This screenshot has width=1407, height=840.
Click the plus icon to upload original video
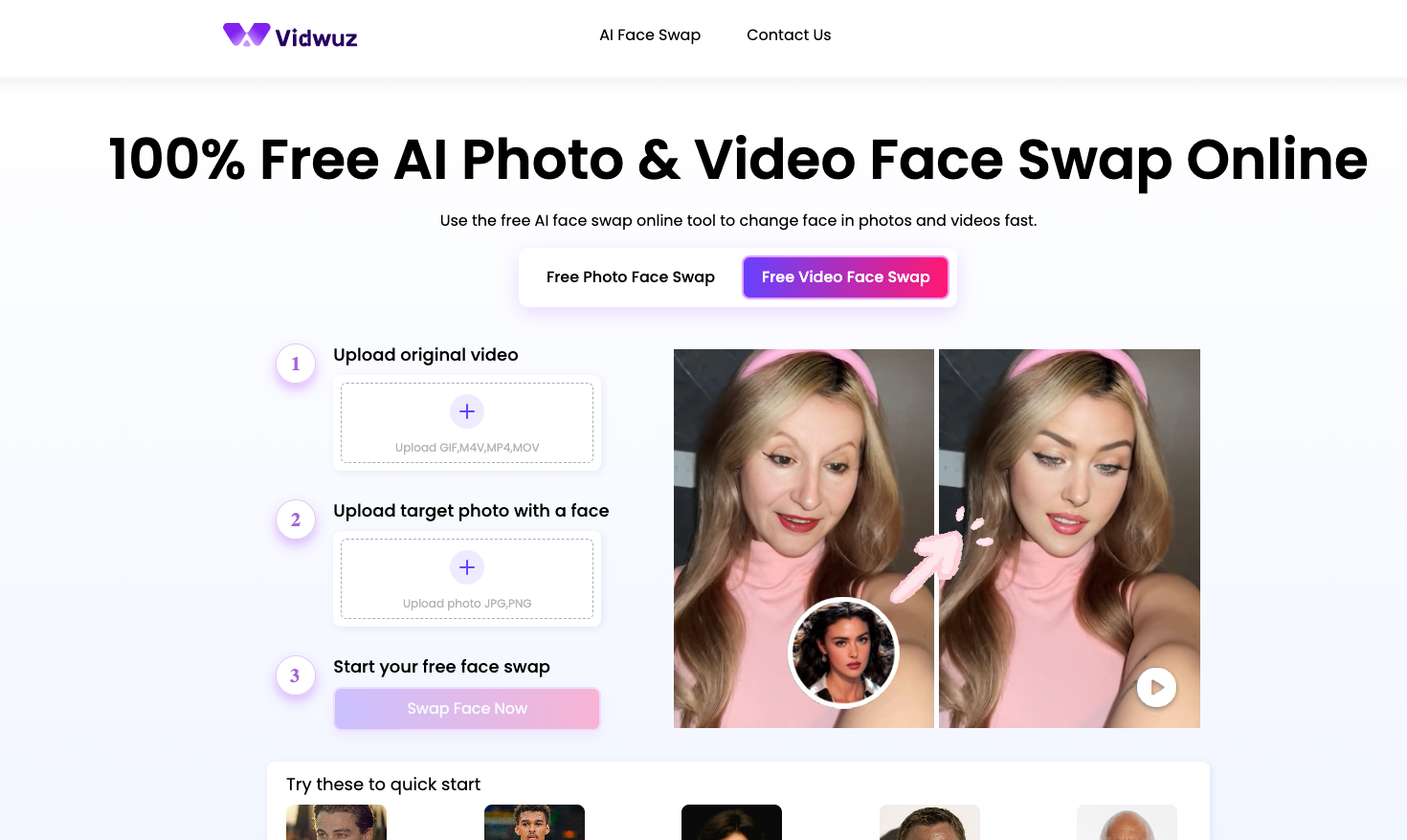click(x=467, y=411)
